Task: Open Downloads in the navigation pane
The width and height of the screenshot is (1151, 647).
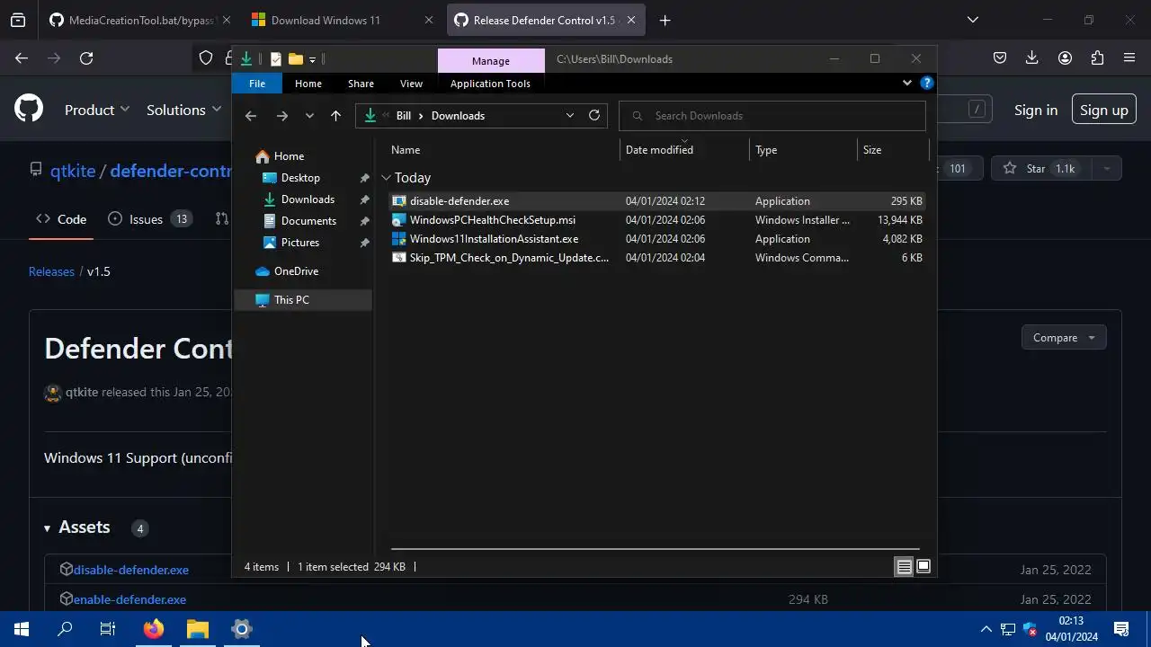Action: coord(308,199)
